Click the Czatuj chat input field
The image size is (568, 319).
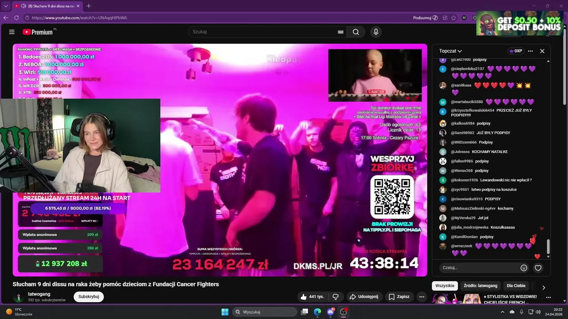click(x=479, y=268)
